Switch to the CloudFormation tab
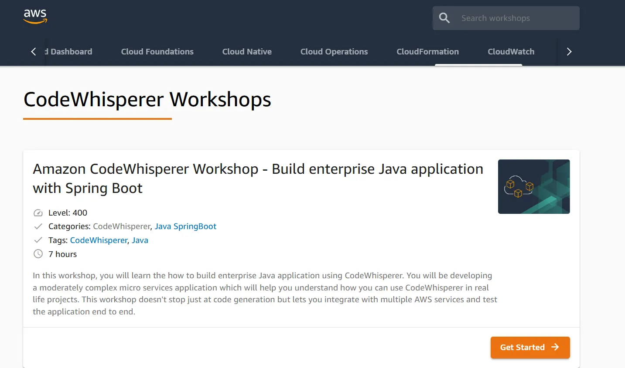 pyautogui.click(x=427, y=51)
